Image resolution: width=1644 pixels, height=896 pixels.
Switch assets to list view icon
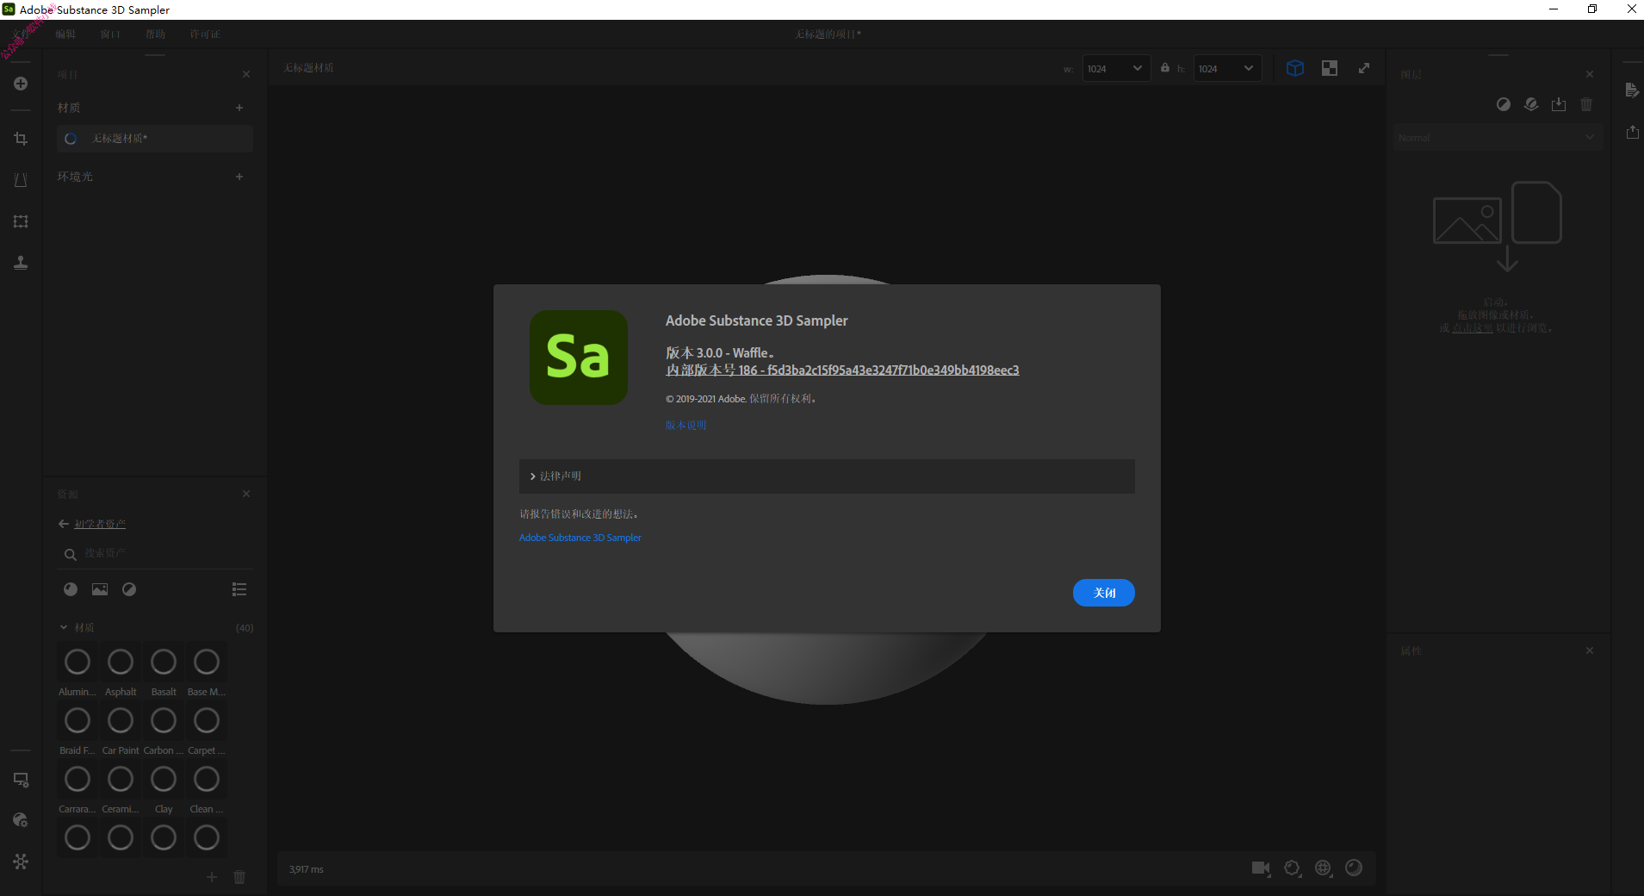point(239,589)
